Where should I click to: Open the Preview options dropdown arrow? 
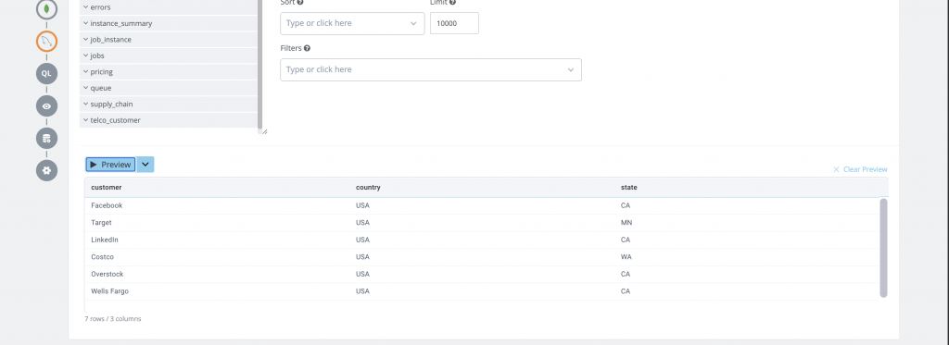146,165
